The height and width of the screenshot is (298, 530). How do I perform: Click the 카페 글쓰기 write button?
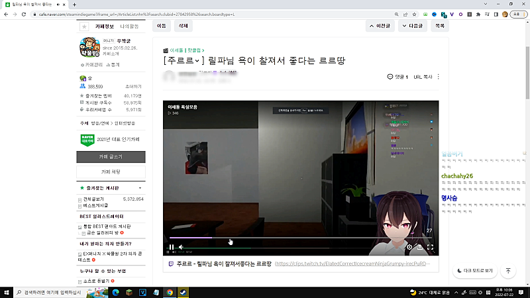(111, 157)
